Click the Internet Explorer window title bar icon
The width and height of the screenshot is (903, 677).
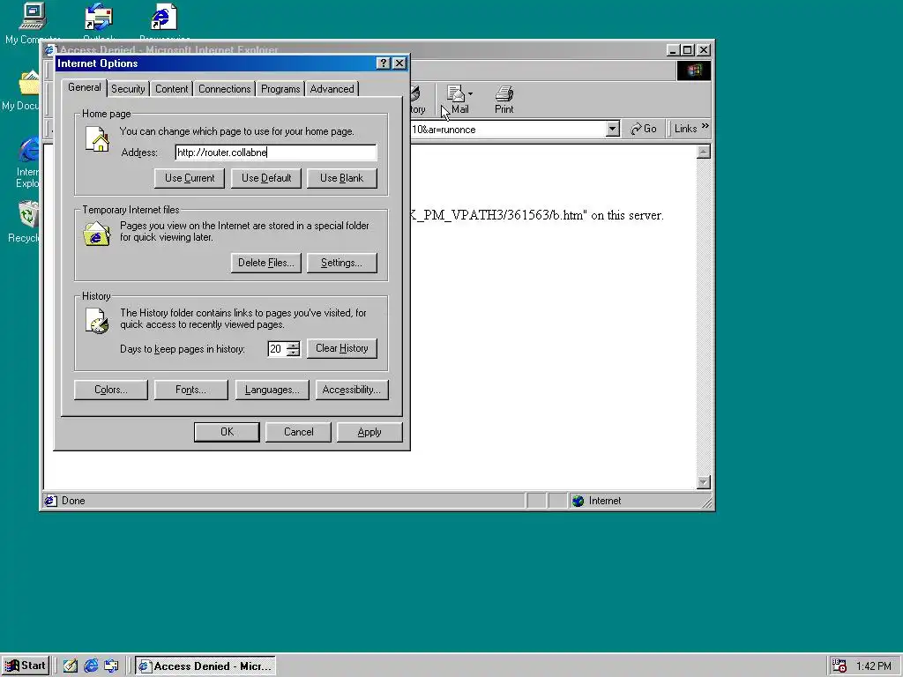pyautogui.click(x=50, y=50)
